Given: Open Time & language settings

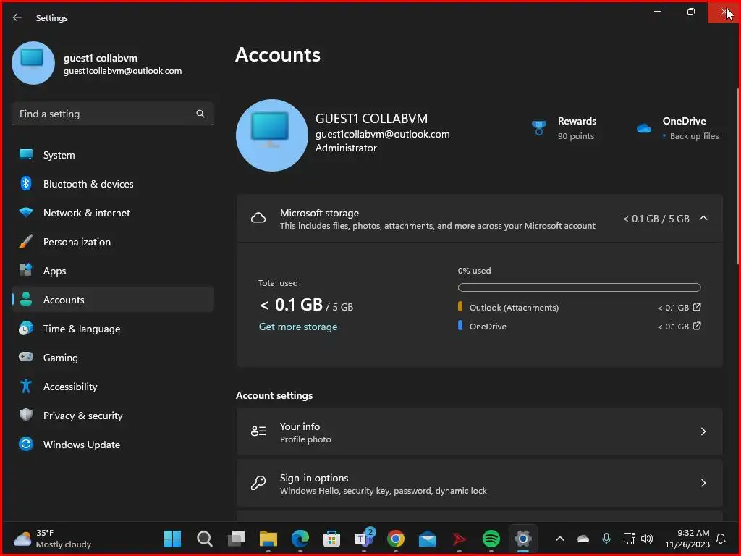Looking at the screenshot, I should pos(113,329).
